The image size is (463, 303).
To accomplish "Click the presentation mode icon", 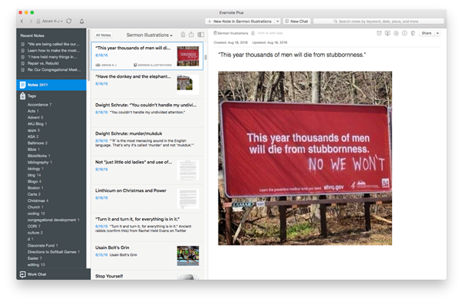I will point(387,33).
